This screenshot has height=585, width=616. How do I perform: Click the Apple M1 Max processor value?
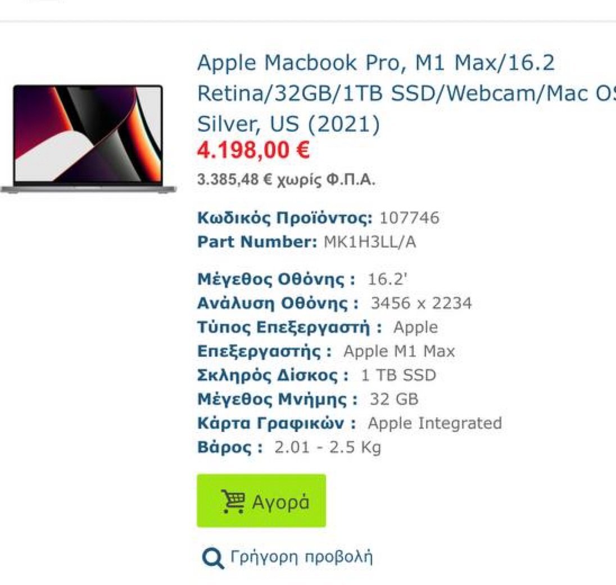click(x=399, y=352)
